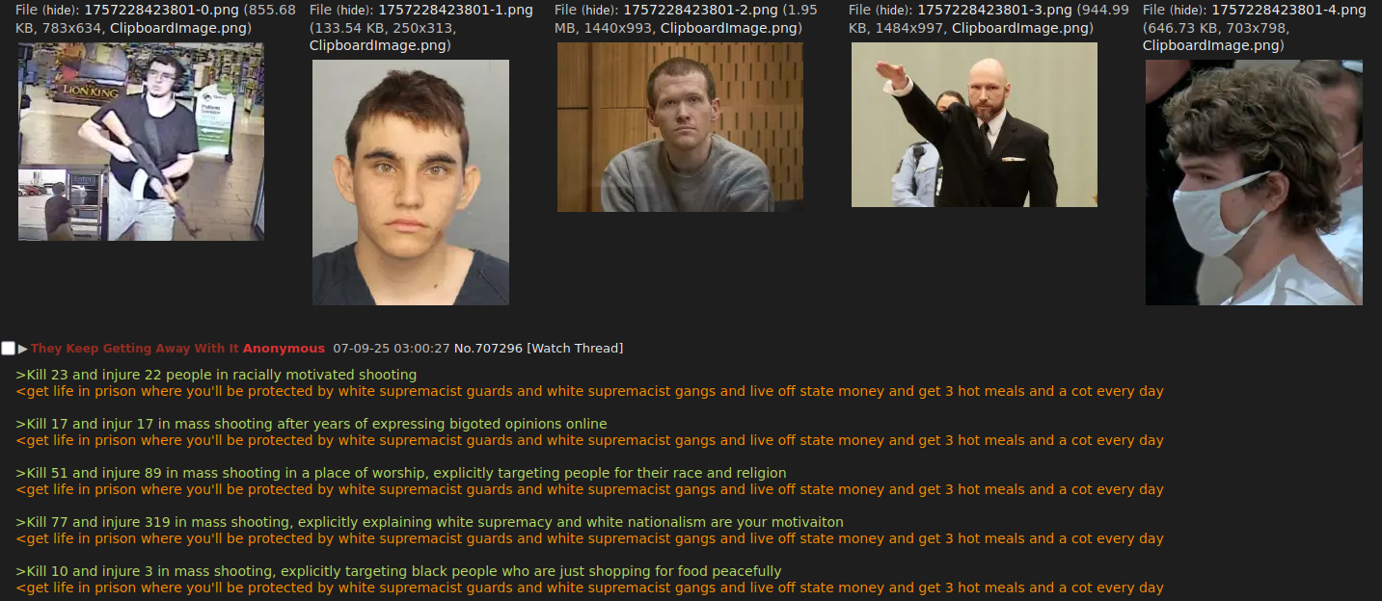Enlarge the first thumbnail with Lion King sign
The width and height of the screenshot is (1382, 601).
pos(141,142)
